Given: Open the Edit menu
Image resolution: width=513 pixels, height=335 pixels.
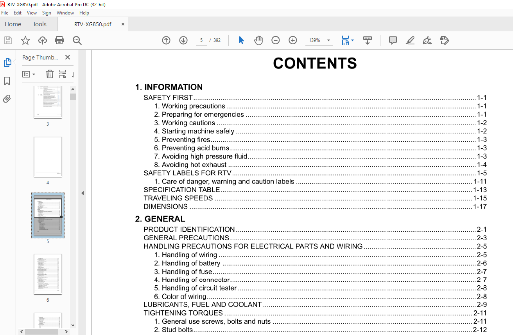Looking at the screenshot, I should (x=18, y=13).
